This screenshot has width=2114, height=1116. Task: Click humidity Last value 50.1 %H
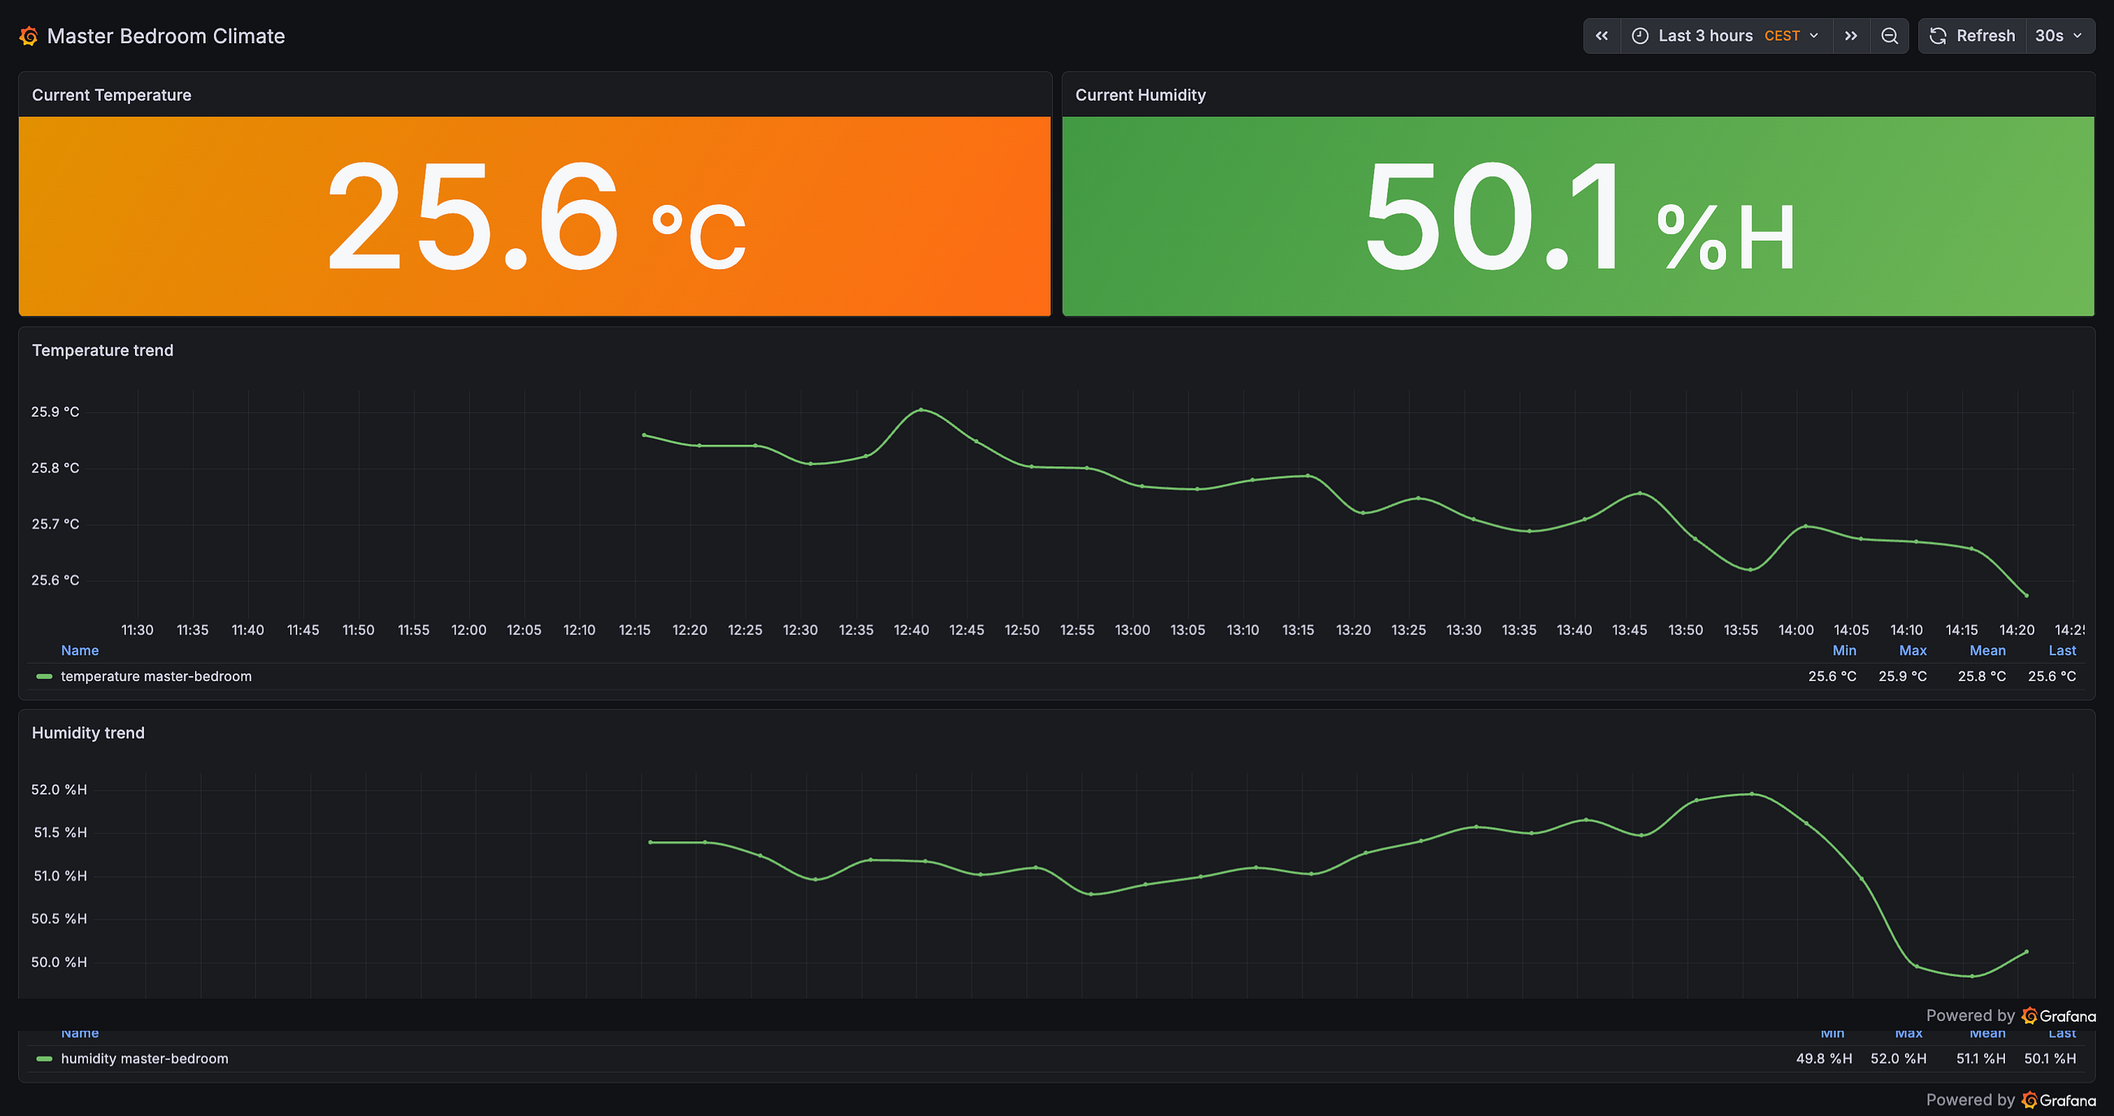coord(2050,1058)
